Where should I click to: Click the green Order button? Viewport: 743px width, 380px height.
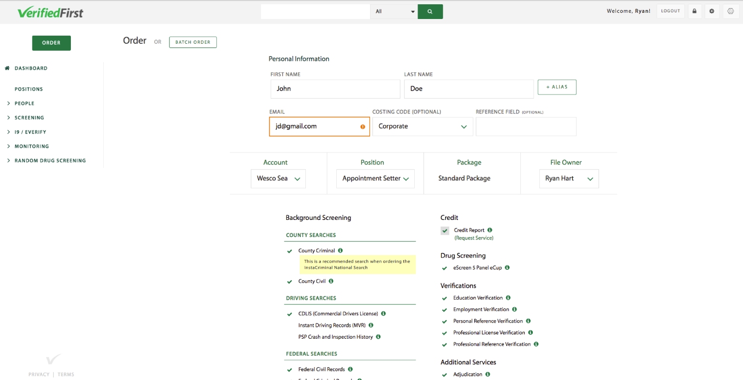pyautogui.click(x=51, y=43)
